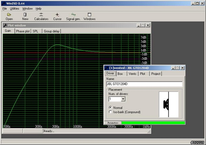The height and width of the screenshot is (145, 206).
Task: Create a new project with New icon
Action: tap(25, 17)
